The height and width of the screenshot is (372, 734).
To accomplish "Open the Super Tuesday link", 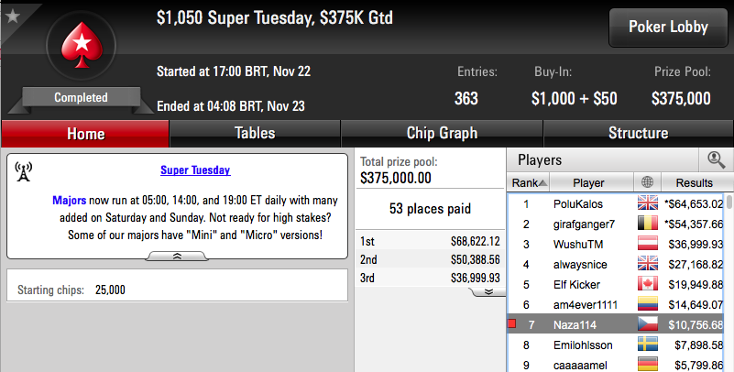I will coord(195,170).
